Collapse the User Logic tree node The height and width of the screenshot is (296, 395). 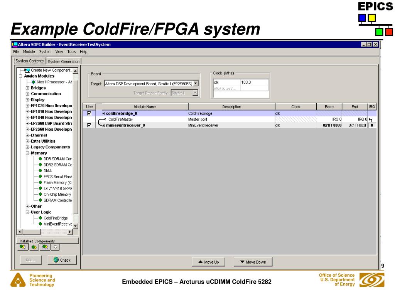coord(27,212)
